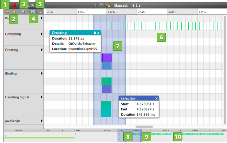The image size is (227, 143).
Task: Toggle view event information on mouseover
Action: 40,12
